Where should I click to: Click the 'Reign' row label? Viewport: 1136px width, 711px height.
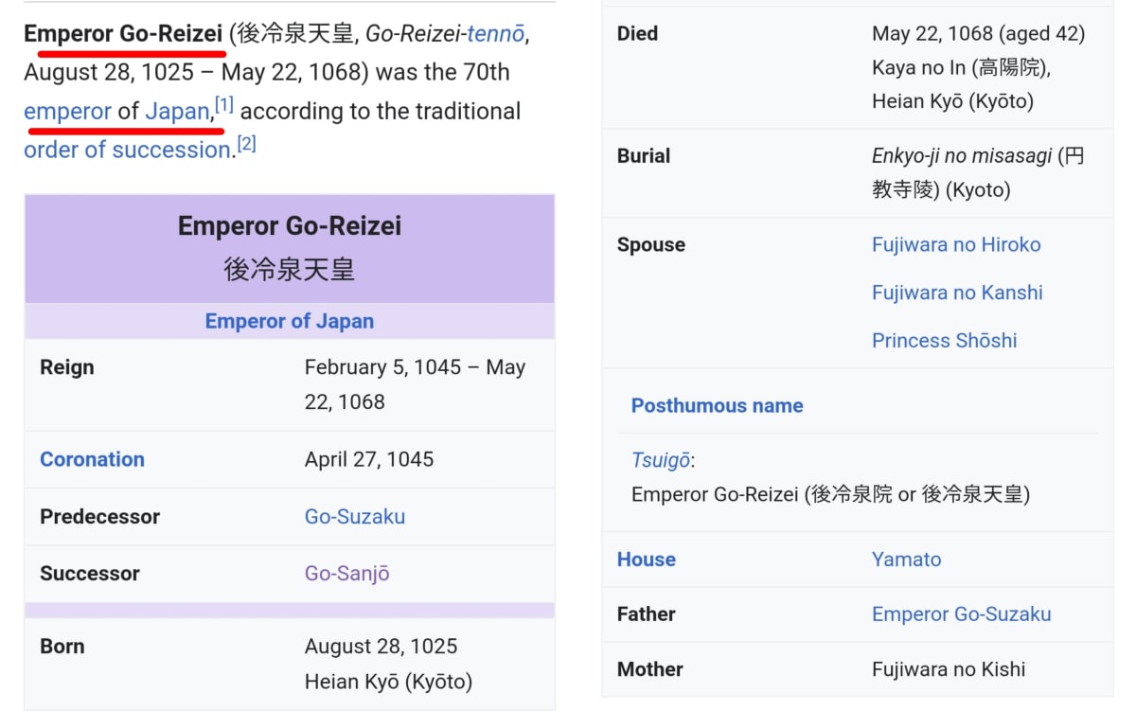67,367
